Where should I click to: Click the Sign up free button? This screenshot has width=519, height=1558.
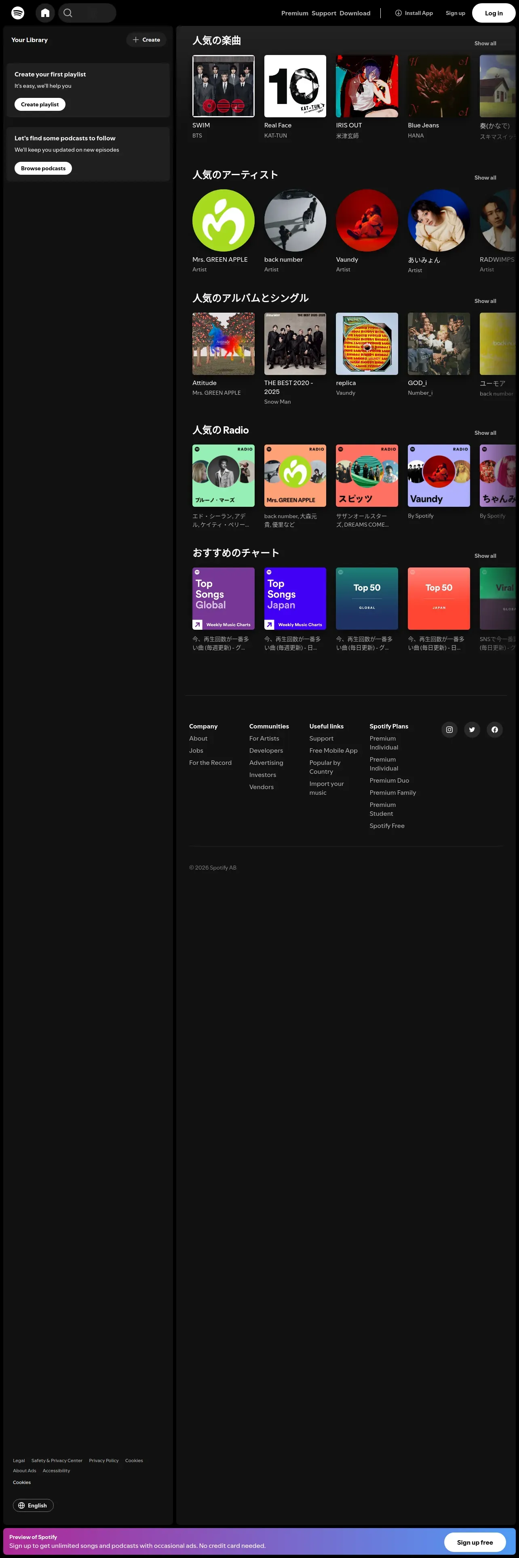(475, 1542)
